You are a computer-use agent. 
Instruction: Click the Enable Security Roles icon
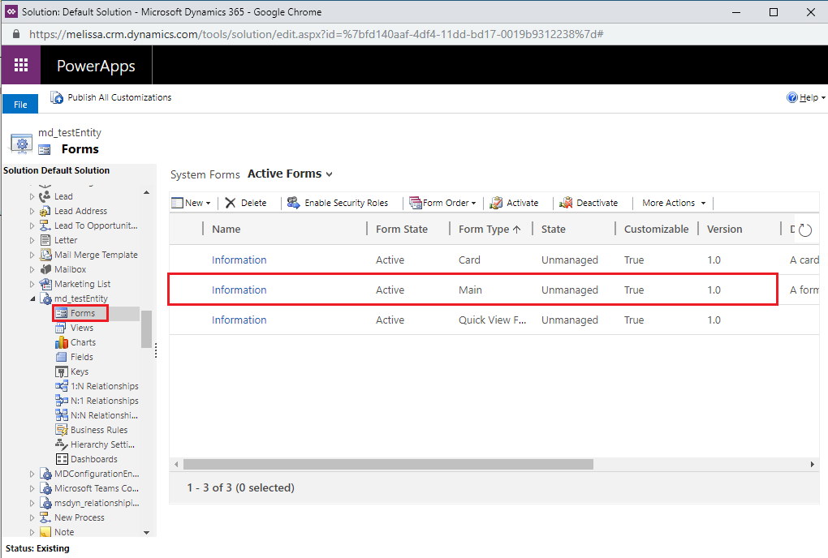tap(294, 203)
